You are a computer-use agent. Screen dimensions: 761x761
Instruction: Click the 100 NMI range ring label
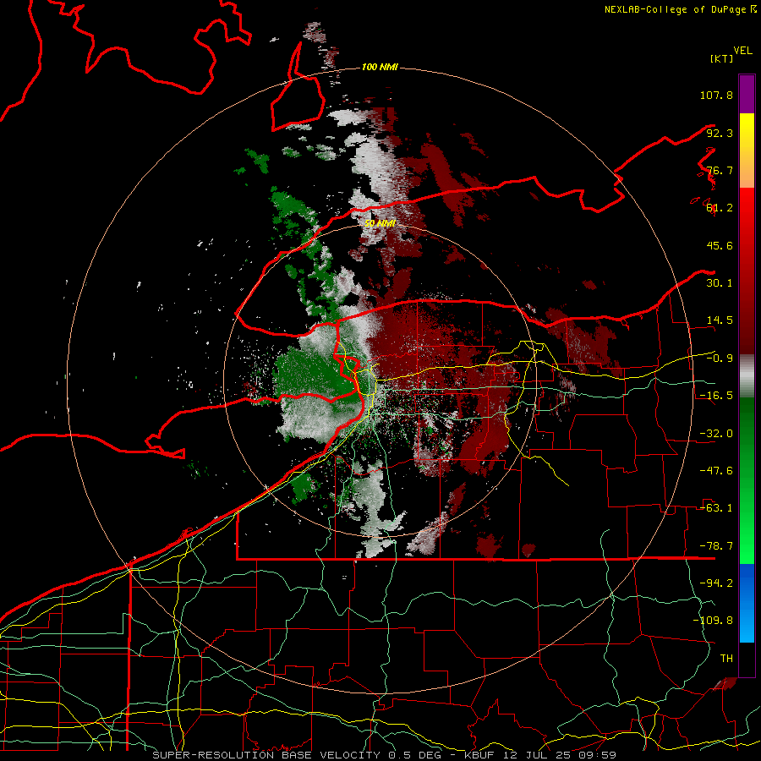[x=380, y=67]
